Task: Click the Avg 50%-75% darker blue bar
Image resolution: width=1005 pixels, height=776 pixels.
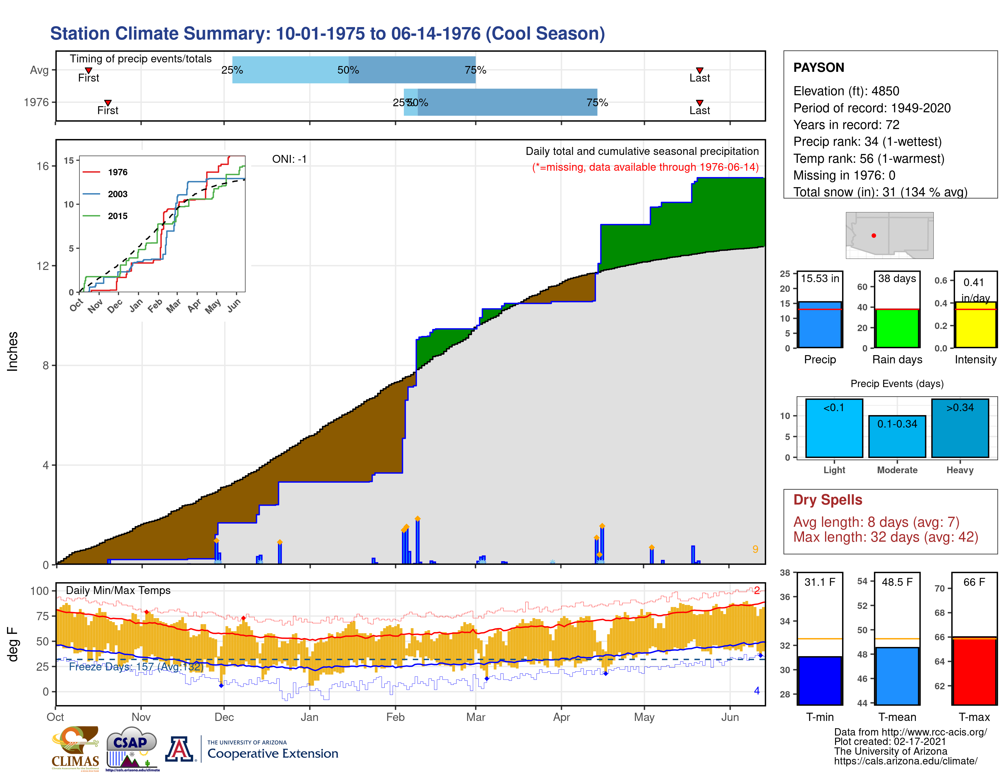Action: click(412, 70)
